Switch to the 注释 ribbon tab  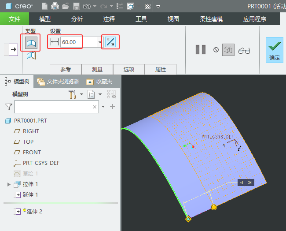coord(109,19)
